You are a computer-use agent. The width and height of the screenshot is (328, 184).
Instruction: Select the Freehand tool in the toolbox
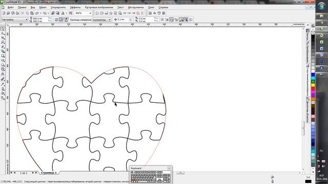(x=3, y=47)
